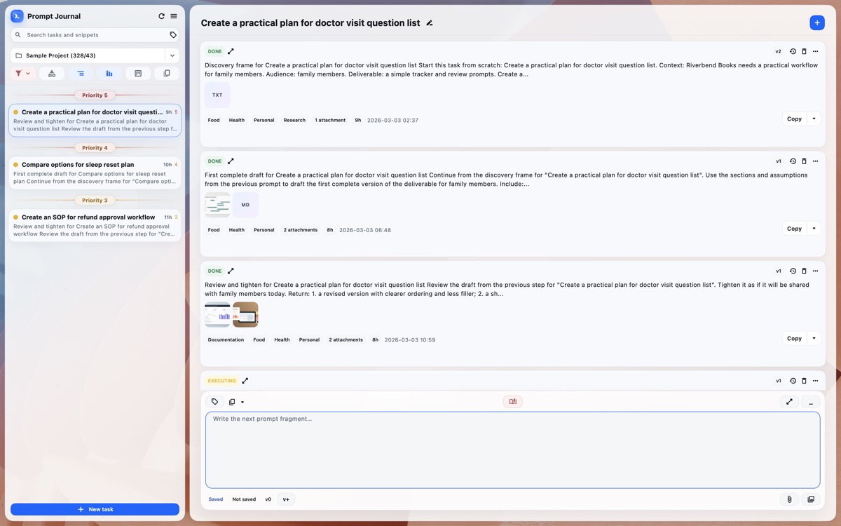Click the Documentation tag on third card
841x526 pixels.
226,339
